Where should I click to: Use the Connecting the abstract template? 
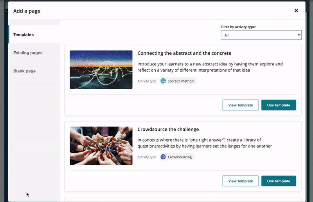pos(279,105)
